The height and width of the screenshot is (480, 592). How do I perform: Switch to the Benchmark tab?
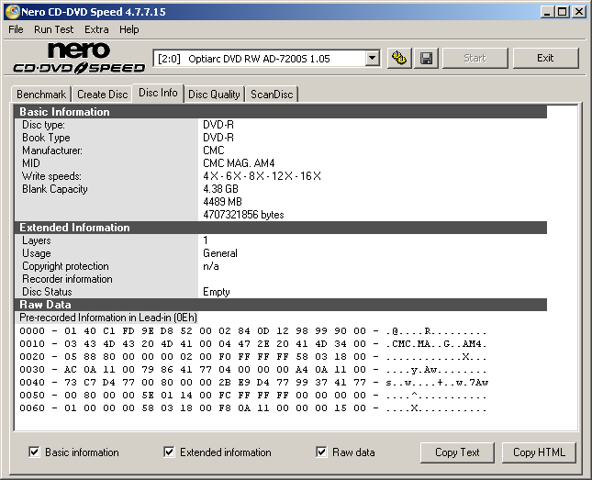41,95
